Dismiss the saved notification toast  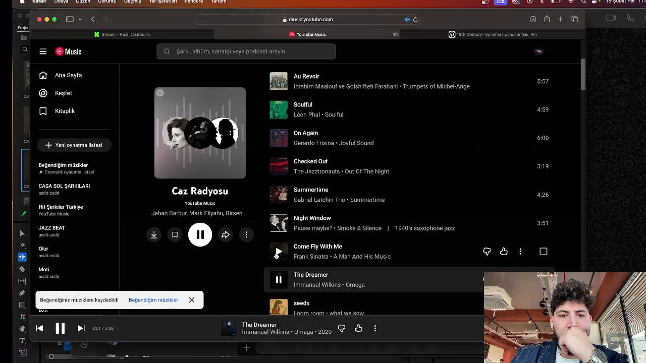pos(192,300)
